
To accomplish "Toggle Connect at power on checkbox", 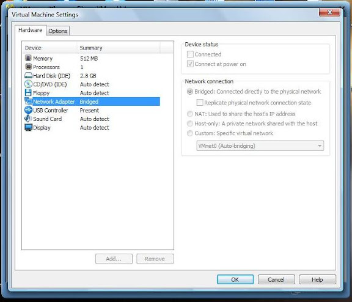I will (190, 64).
